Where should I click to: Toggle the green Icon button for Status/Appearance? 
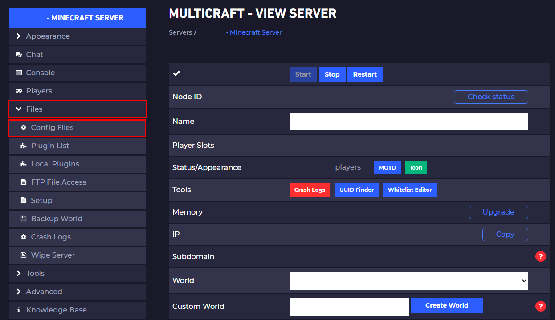click(416, 167)
